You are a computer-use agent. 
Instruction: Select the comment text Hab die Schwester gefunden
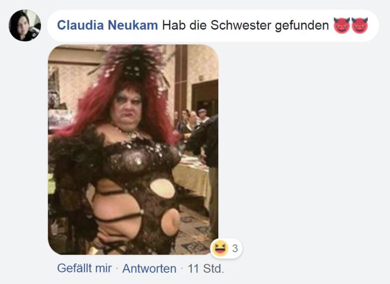[245, 25]
